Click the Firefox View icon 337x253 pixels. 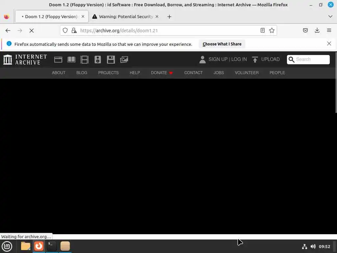click(x=7, y=16)
